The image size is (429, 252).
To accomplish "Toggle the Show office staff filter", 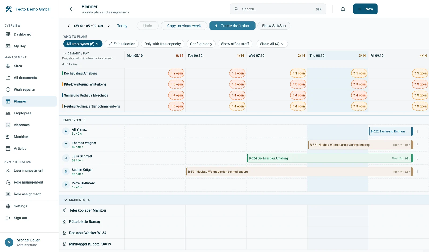I will 235,44.
